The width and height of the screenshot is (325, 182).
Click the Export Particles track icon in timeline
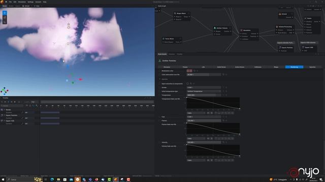(2, 115)
